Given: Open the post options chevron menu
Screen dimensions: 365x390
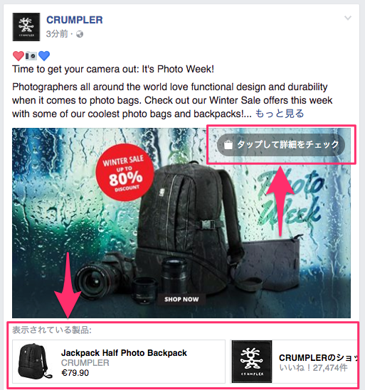Looking at the screenshot, I should click(x=348, y=18).
